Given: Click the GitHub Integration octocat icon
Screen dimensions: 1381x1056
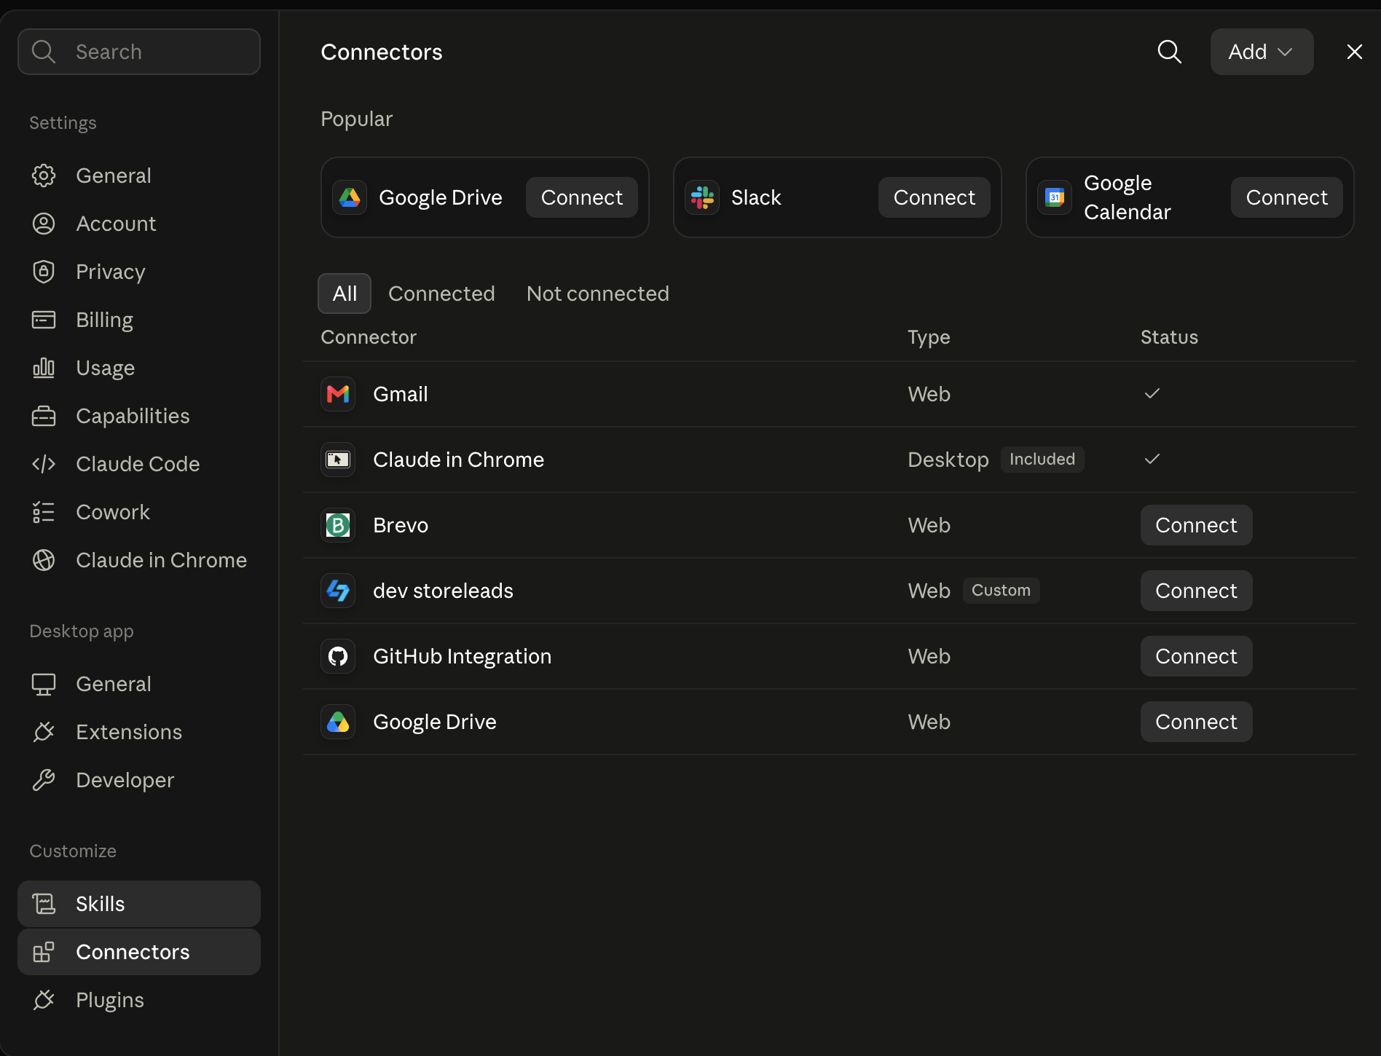Looking at the screenshot, I should click(338, 656).
